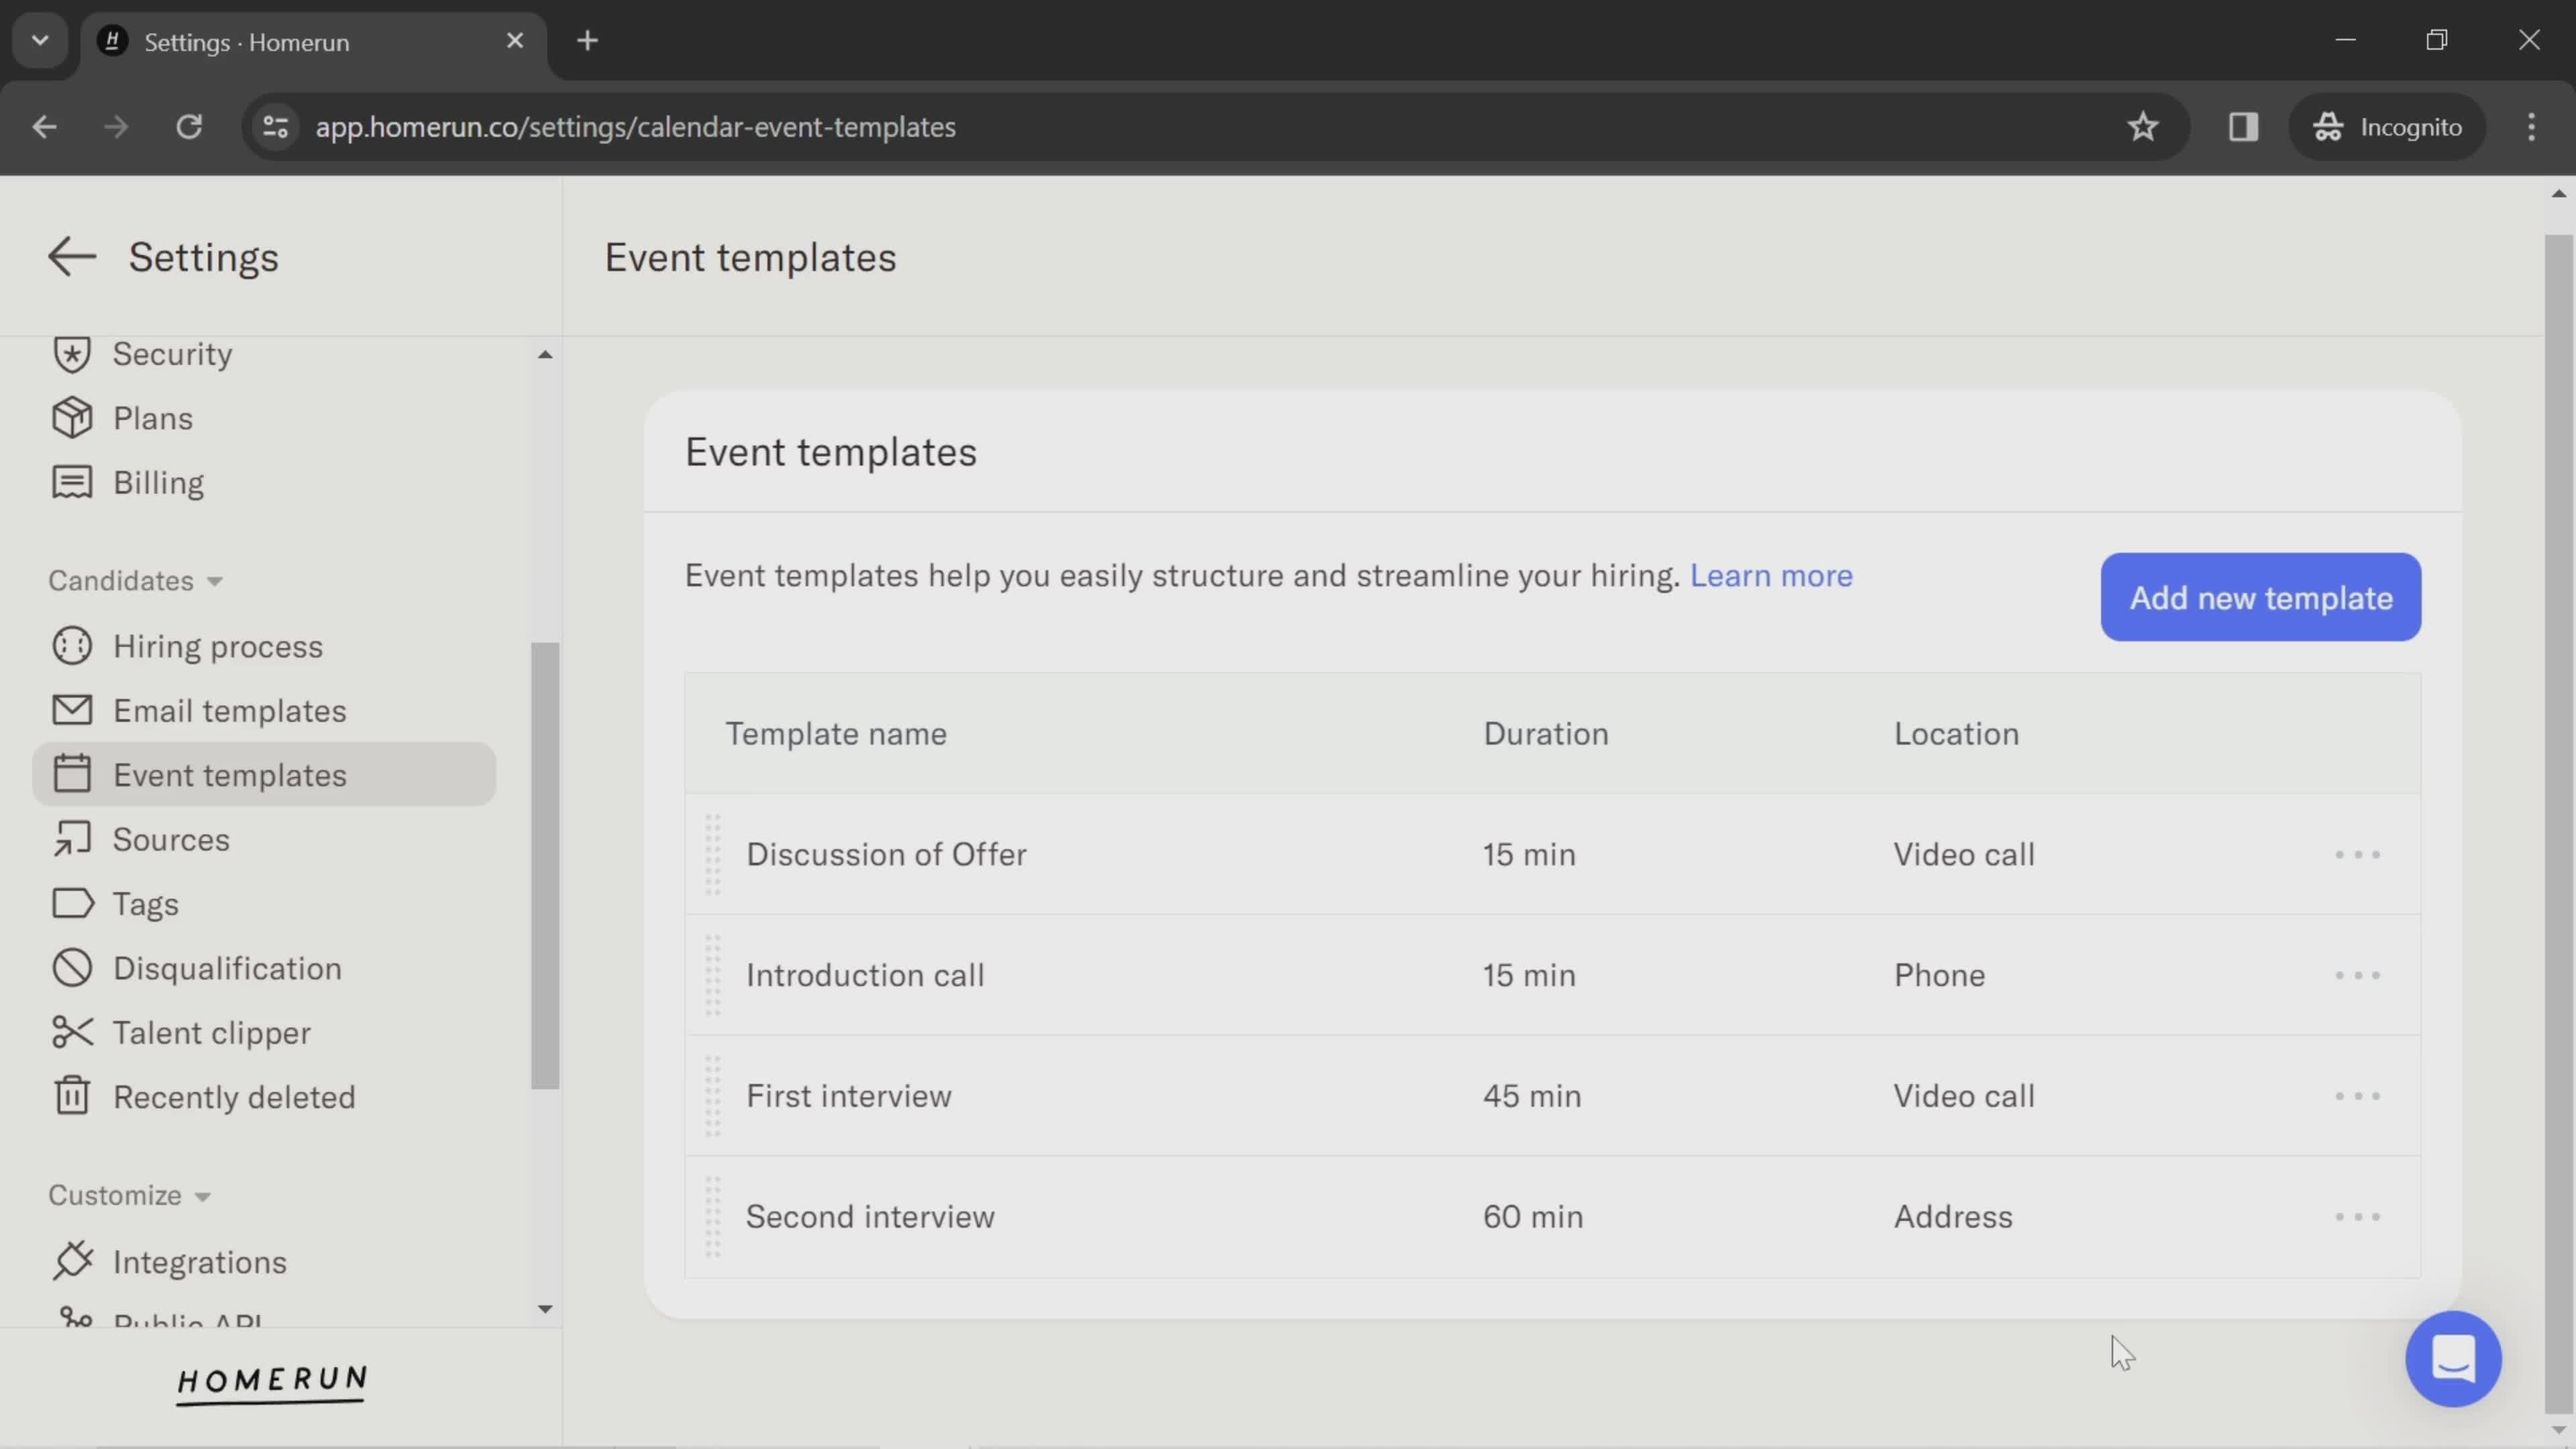The height and width of the screenshot is (1449, 2576).
Task: Click the Talent clipper icon
Action: [70, 1032]
